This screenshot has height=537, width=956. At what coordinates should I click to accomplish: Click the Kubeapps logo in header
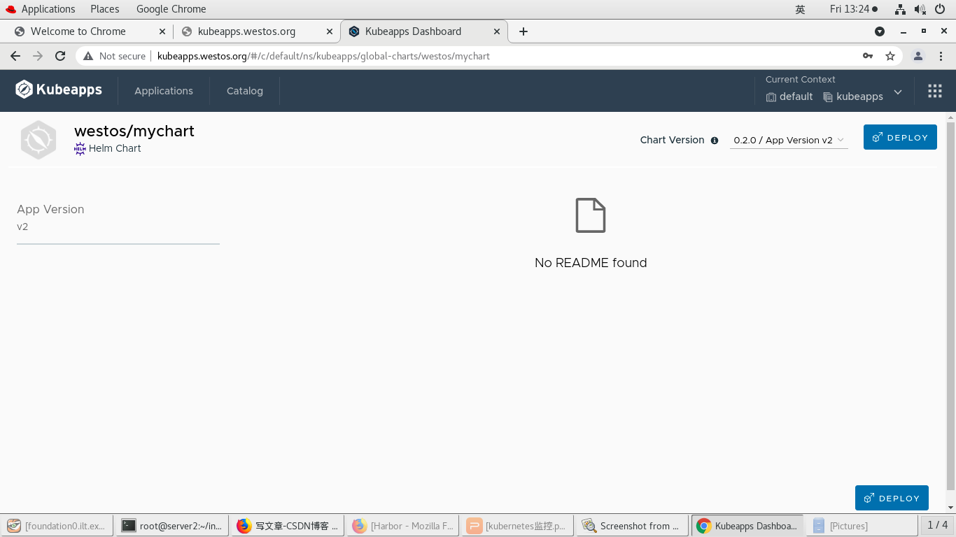59,89
